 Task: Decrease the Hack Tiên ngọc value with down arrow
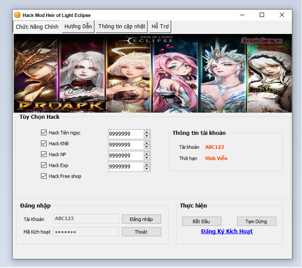147,136
